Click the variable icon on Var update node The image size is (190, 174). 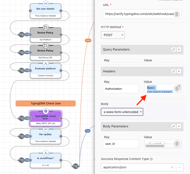[x=46, y=129]
